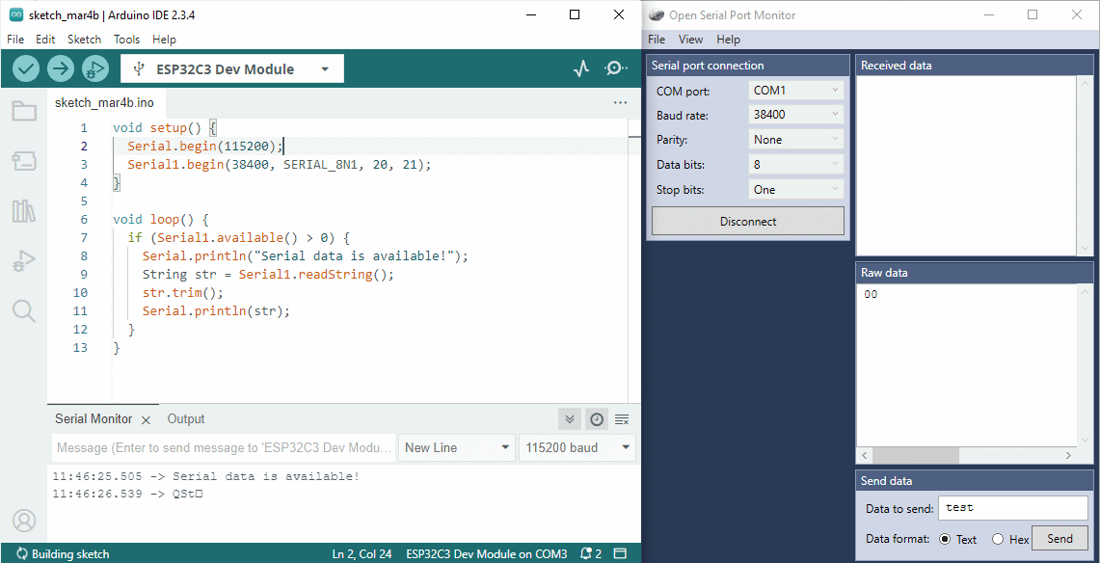1100x563 pixels.
Task: Toggle bottom panel icon in status bar
Action: (x=620, y=553)
